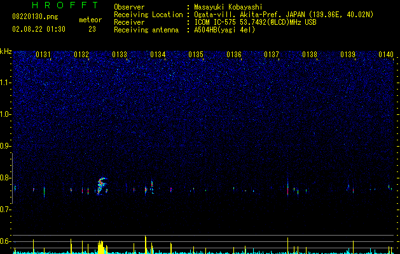Click the large curved meteor echo near 0132

pyautogui.click(x=102, y=186)
